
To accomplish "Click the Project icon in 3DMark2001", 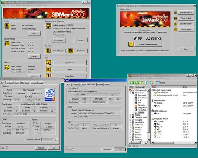I will pyautogui.click(x=7, y=26).
